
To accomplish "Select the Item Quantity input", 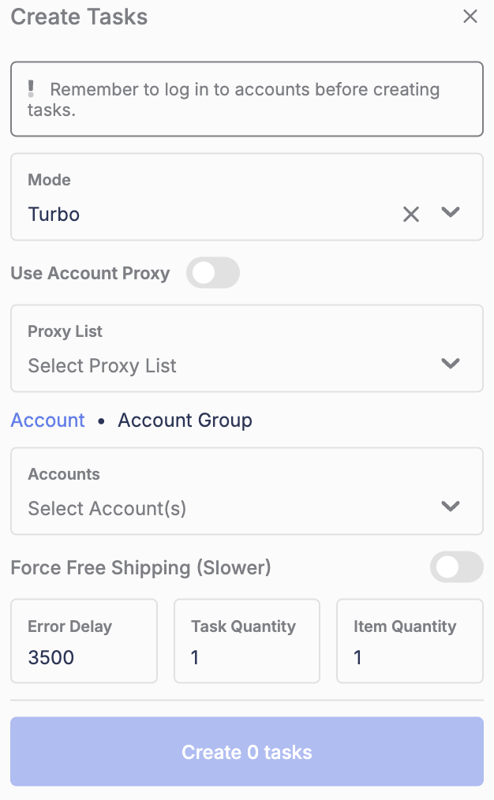I will click(x=409, y=656).
